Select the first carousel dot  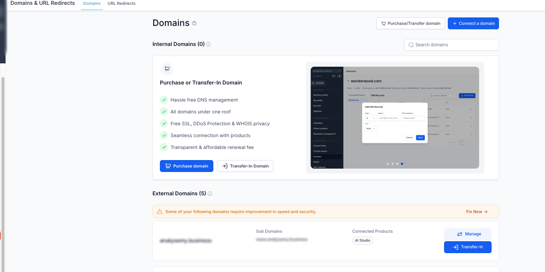(x=388, y=163)
